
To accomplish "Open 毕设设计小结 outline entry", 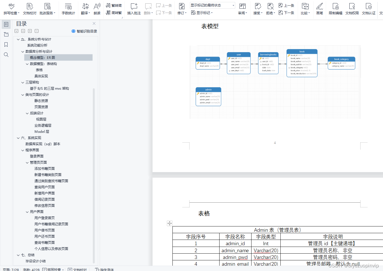I will pyautogui.click(x=36, y=261).
